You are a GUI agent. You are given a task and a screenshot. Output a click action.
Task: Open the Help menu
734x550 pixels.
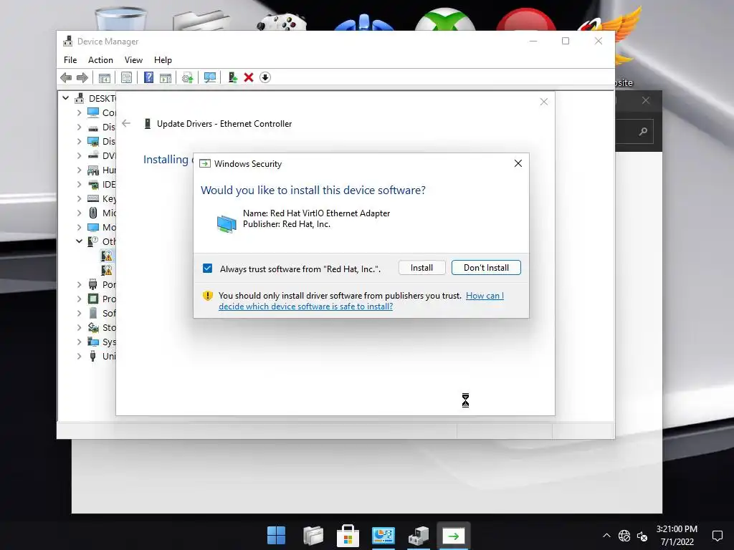pyautogui.click(x=163, y=60)
